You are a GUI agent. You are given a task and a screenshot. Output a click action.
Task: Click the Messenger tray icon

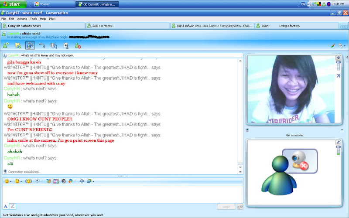(324, 4)
